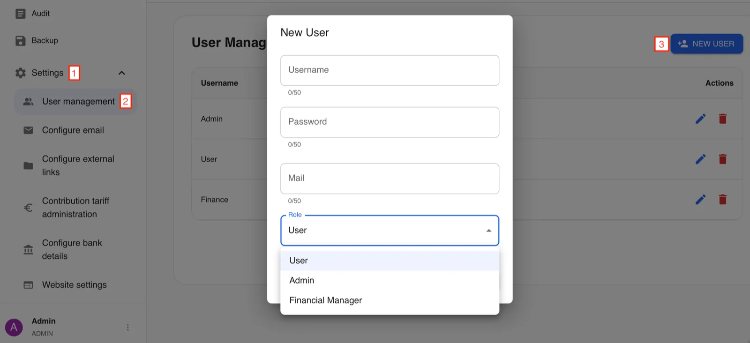Open the Admin account three-dot menu

coord(127,328)
